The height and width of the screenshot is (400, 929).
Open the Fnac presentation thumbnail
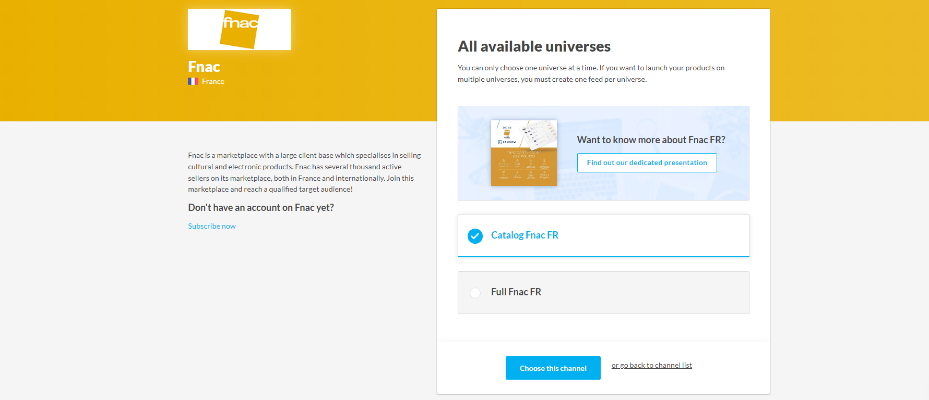524,153
